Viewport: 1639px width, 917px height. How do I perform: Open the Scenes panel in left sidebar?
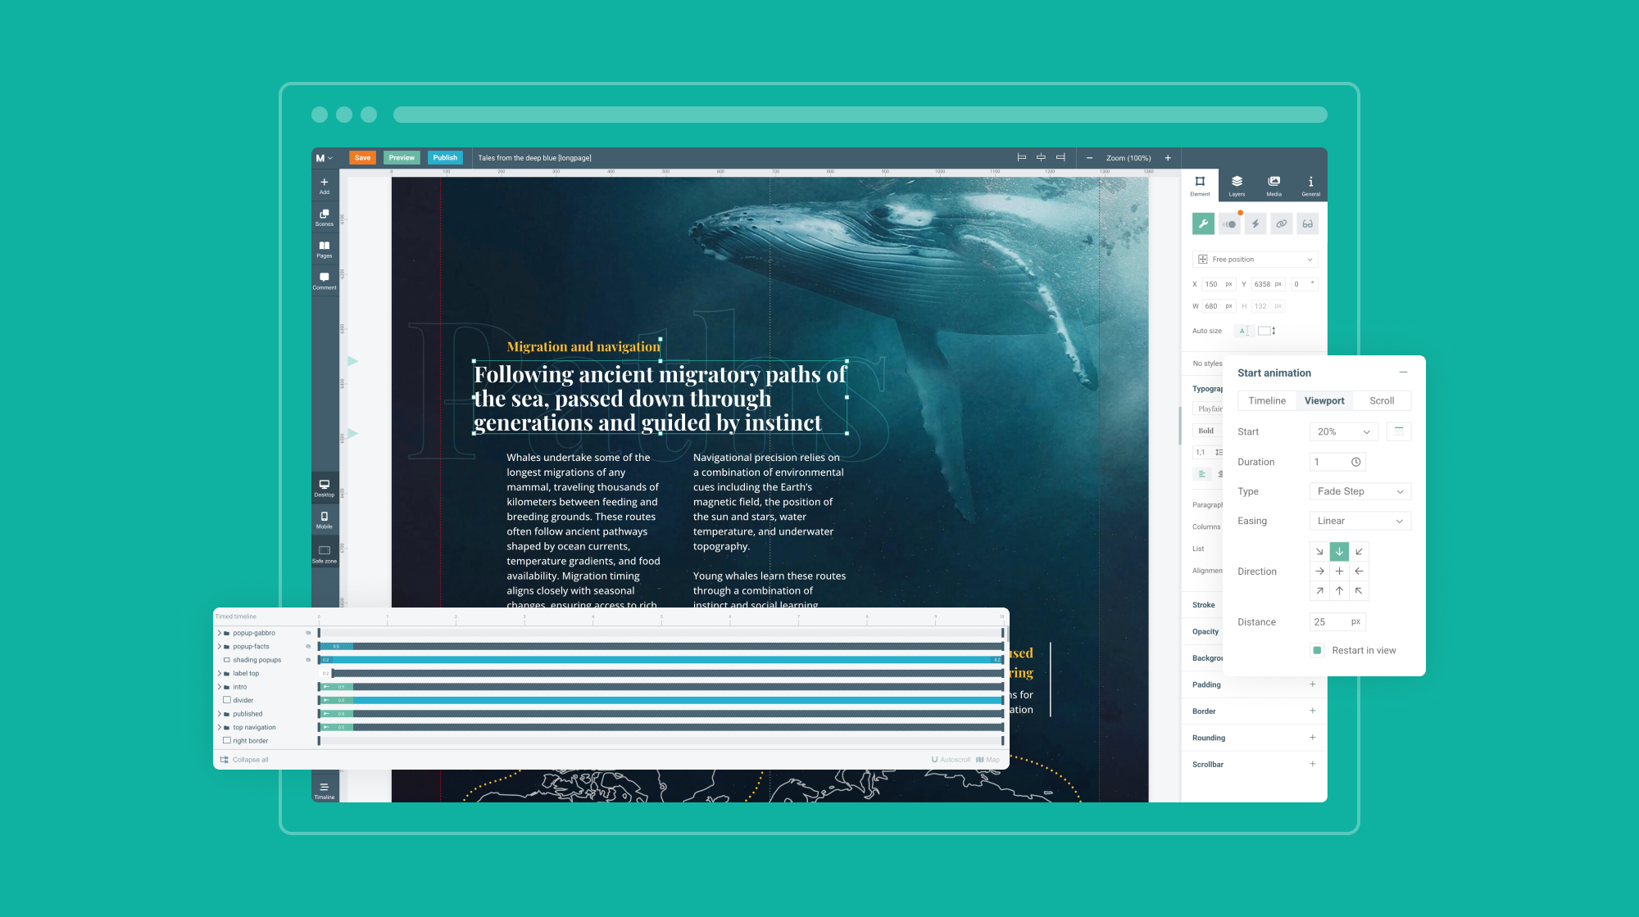[x=325, y=216]
